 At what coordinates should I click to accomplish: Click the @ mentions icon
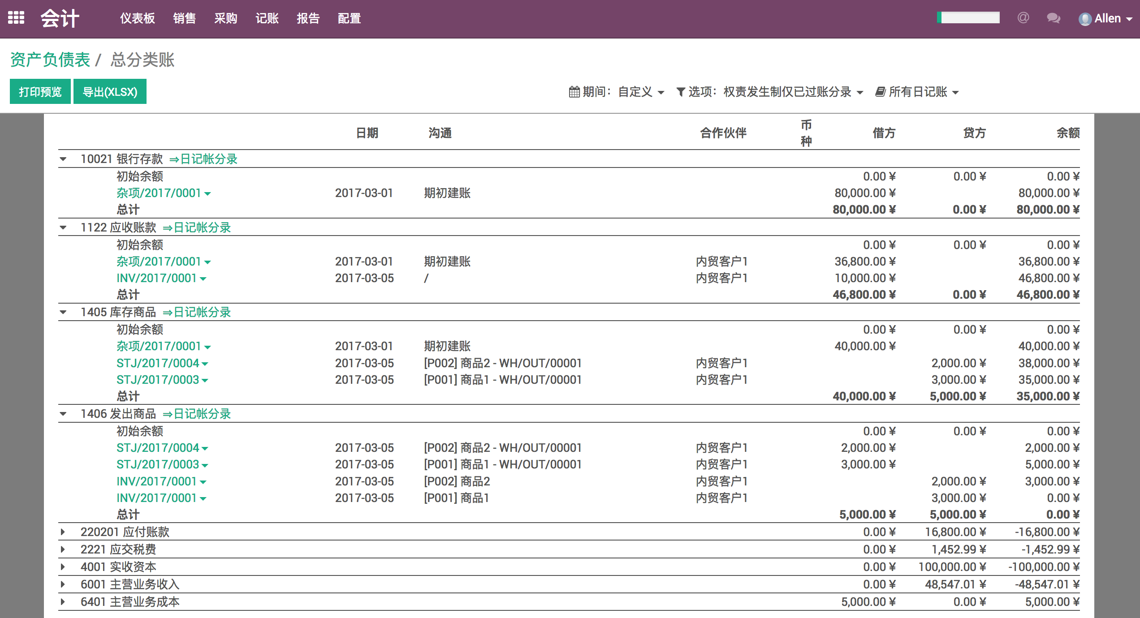click(1023, 18)
